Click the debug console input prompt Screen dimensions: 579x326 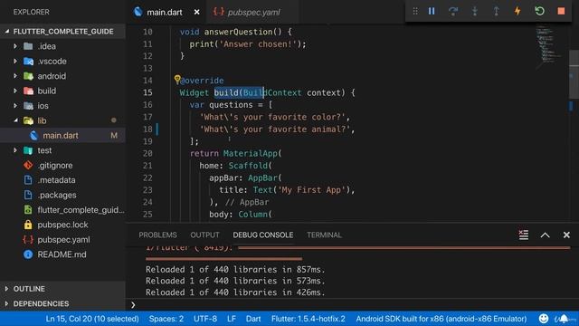(x=351, y=304)
